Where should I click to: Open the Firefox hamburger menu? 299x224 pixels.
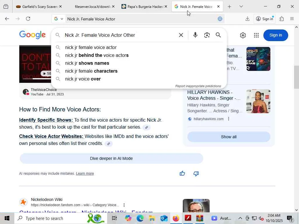(x=292, y=19)
